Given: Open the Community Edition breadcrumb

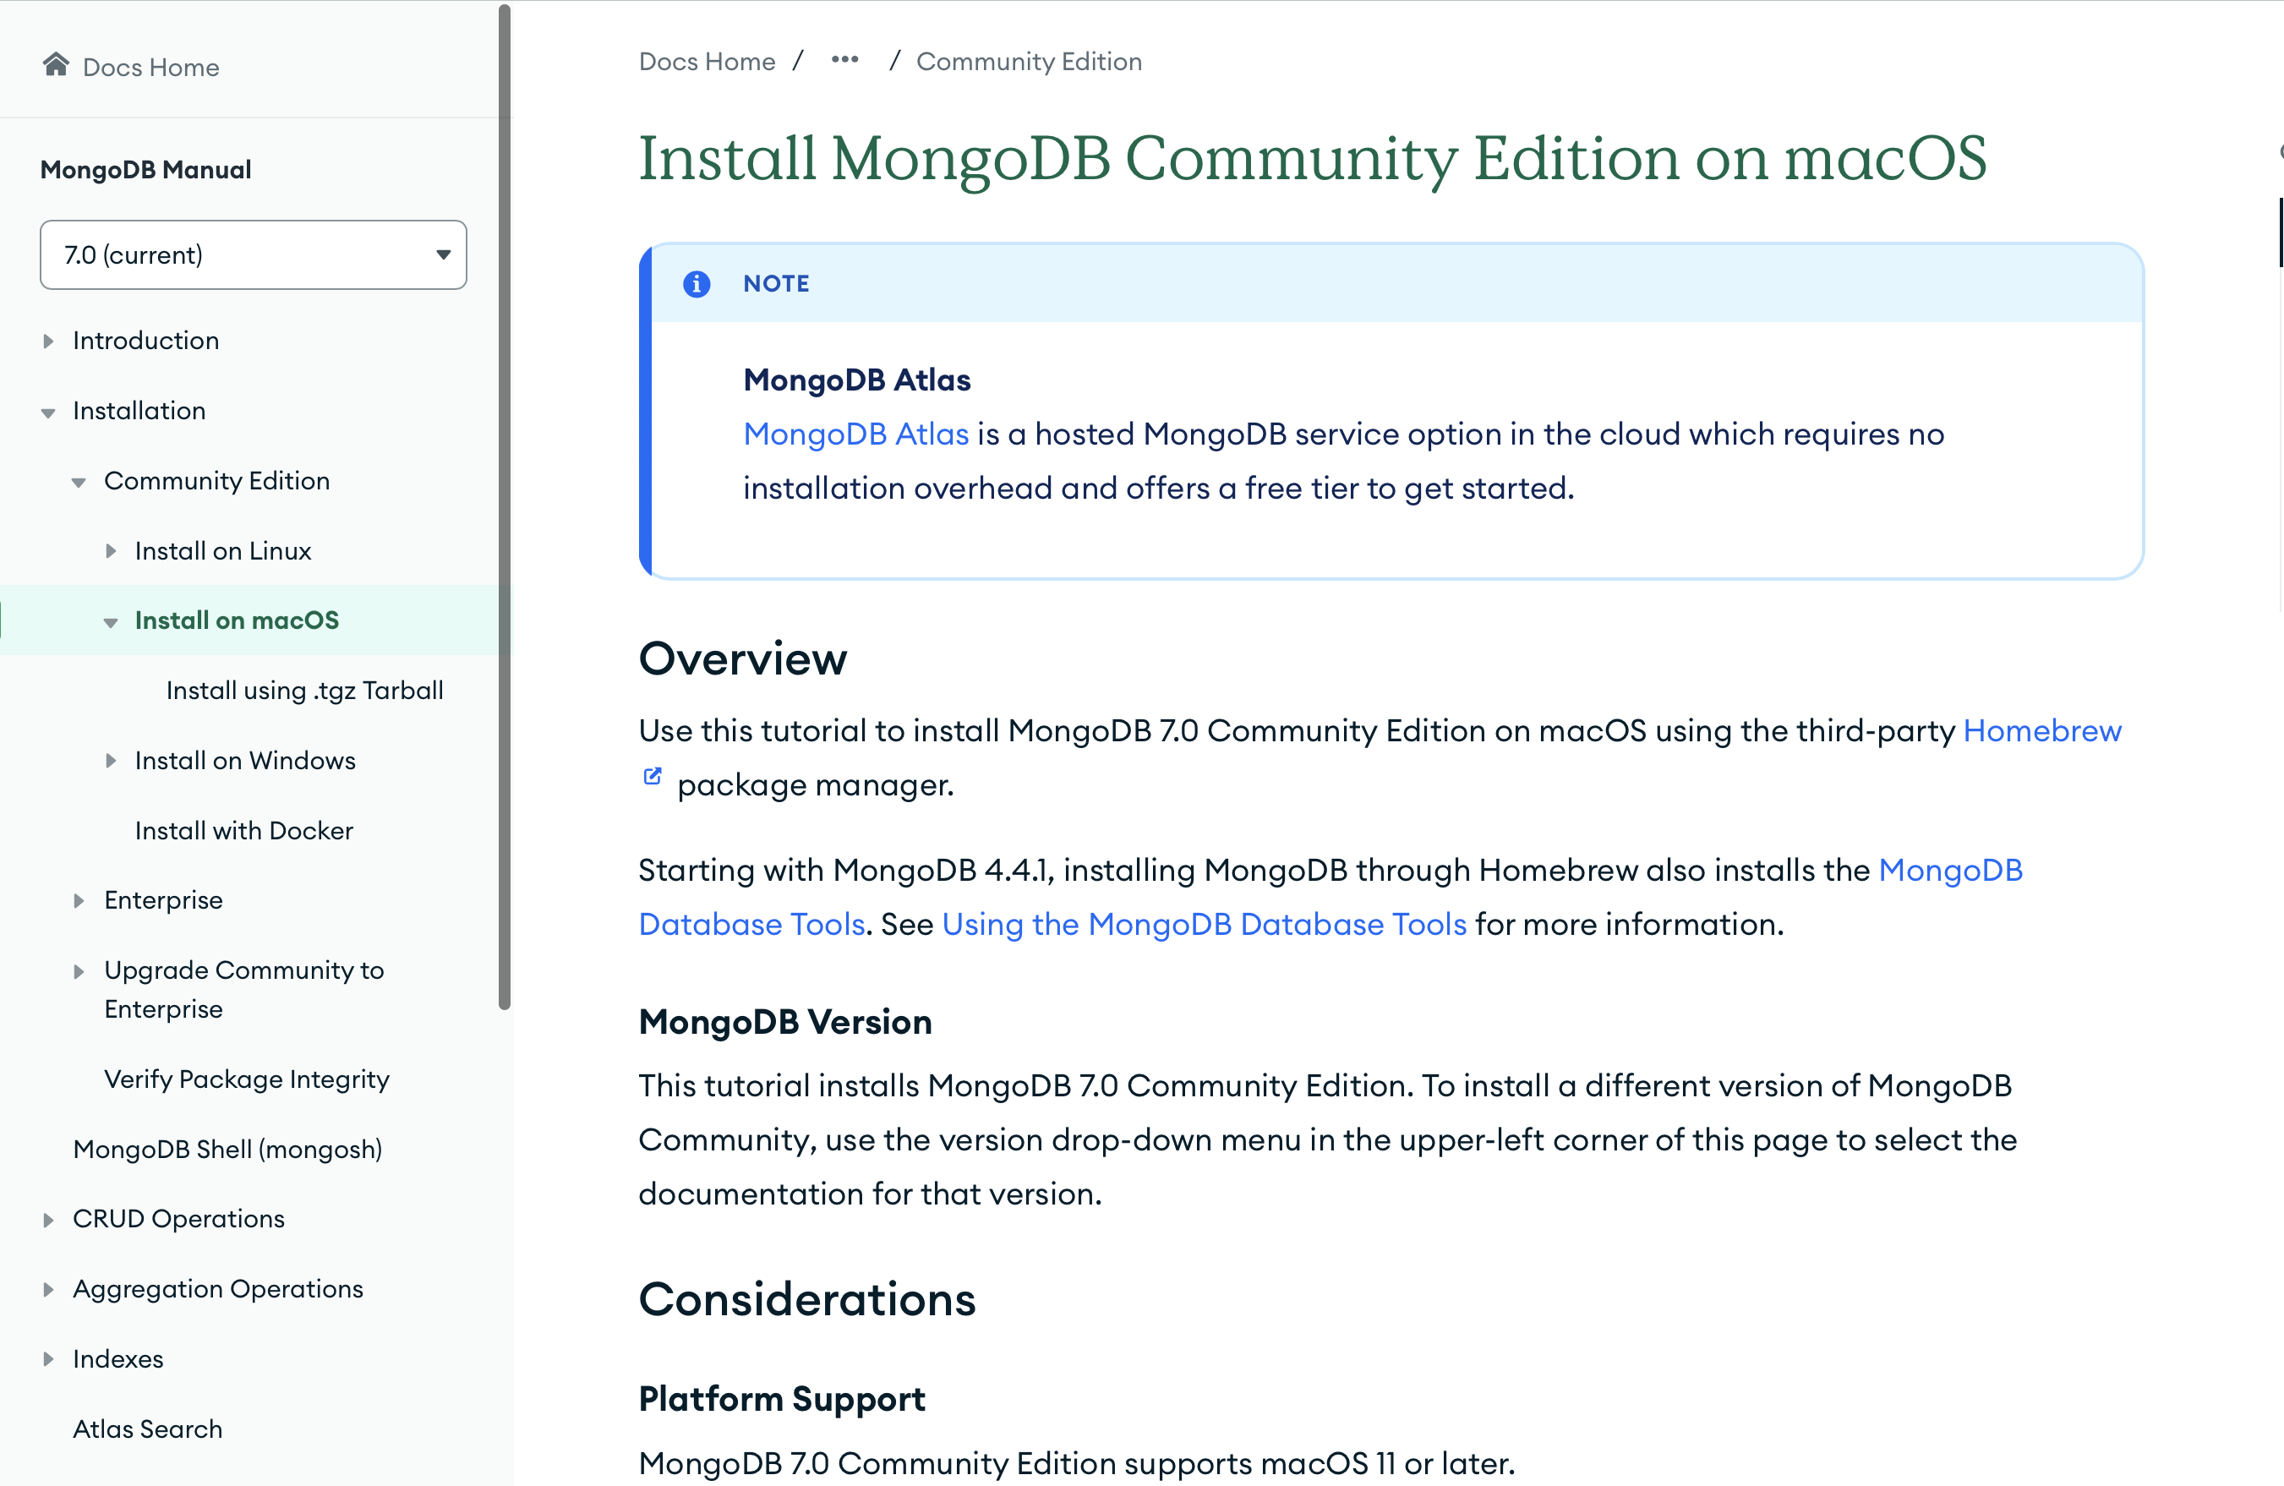Looking at the screenshot, I should pyautogui.click(x=1029, y=62).
